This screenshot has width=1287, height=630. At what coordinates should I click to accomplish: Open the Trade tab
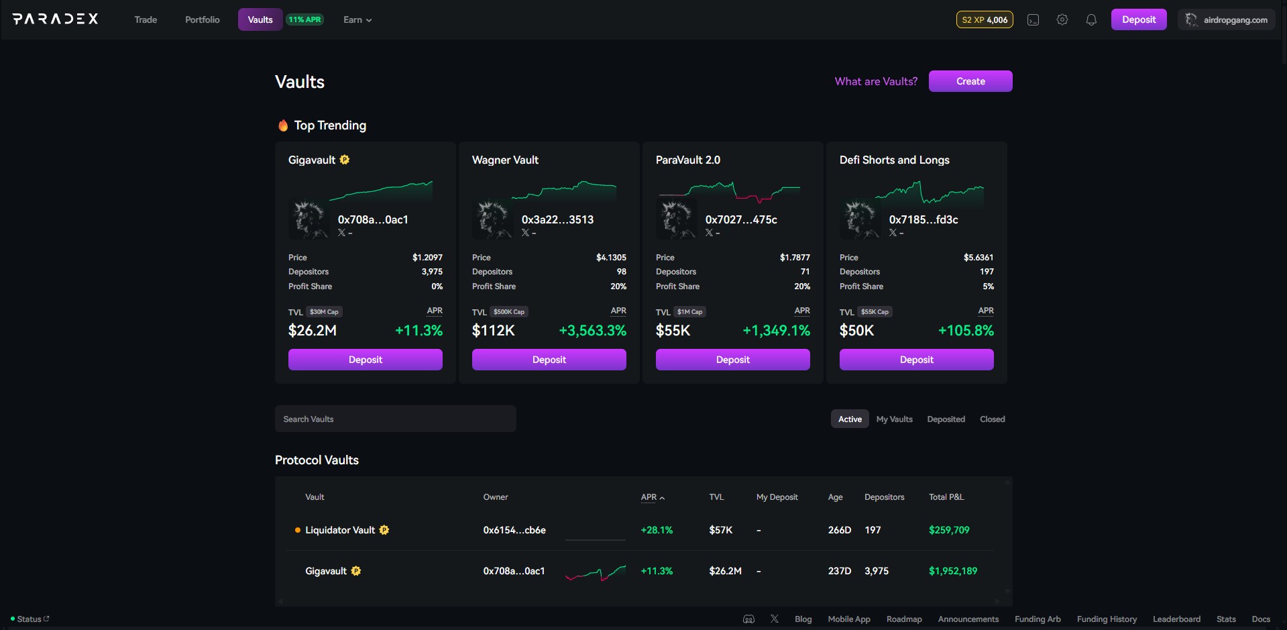pyautogui.click(x=146, y=20)
